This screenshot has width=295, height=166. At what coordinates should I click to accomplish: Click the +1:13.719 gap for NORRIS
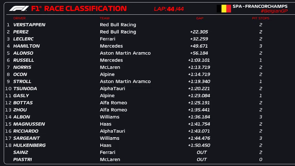tap(199, 67)
